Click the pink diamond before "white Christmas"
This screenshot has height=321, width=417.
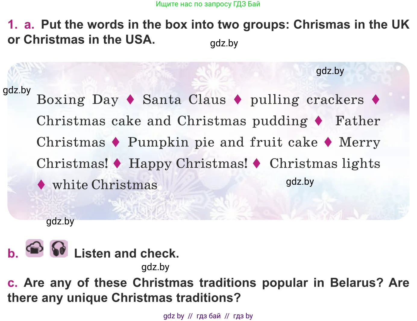[x=41, y=184]
